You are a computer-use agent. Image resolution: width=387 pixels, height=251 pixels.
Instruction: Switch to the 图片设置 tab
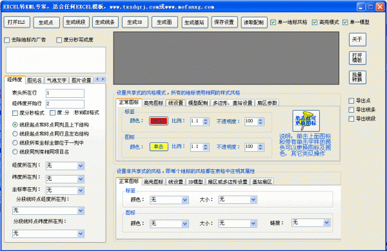tap(81, 80)
